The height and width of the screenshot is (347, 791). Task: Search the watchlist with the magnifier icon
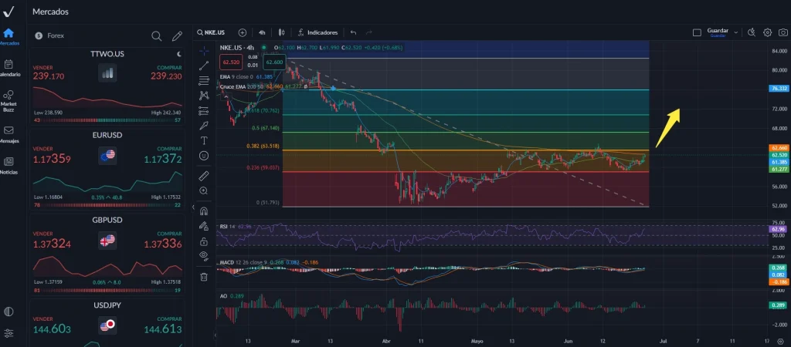[157, 35]
